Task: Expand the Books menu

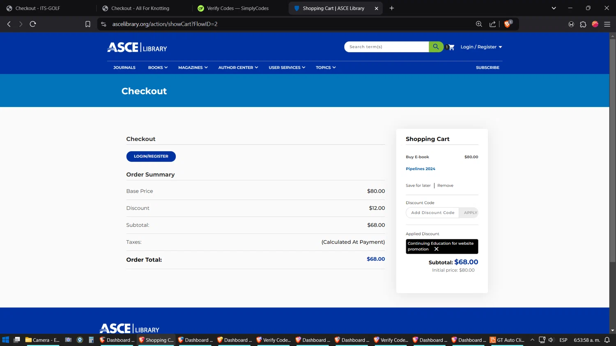Action: pos(158,68)
